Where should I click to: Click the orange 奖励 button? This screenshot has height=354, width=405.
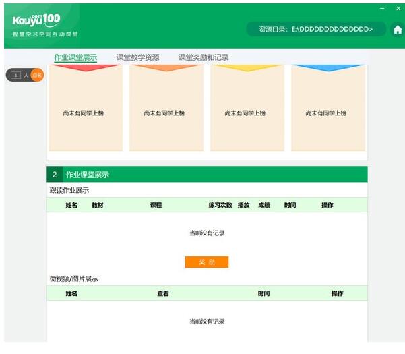click(207, 262)
